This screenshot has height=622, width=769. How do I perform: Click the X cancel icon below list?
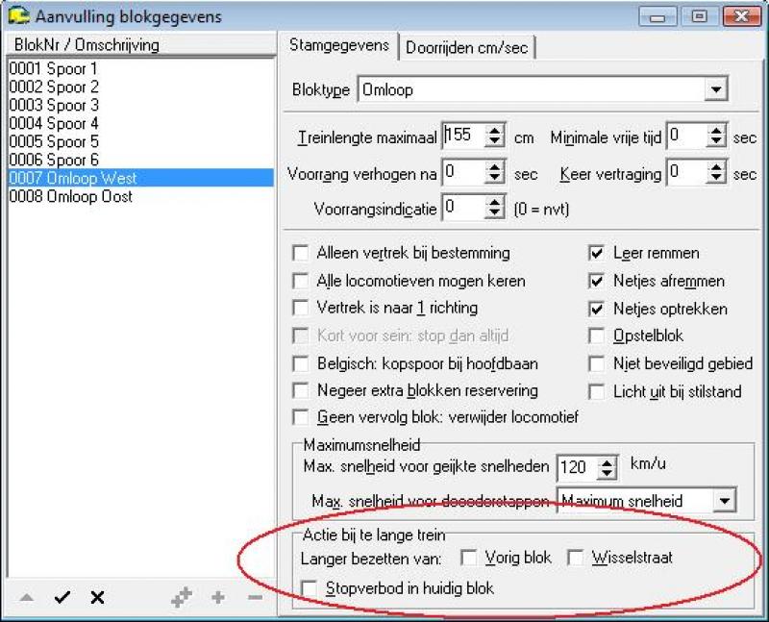(x=97, y=598)
